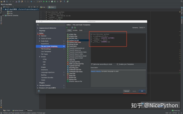Click the Back navigation arrow icon
The height and width of the screenshot is (114, 183).
point(31,2)
